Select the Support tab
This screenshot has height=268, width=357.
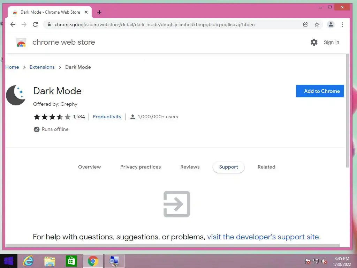(x=229, y=167)
